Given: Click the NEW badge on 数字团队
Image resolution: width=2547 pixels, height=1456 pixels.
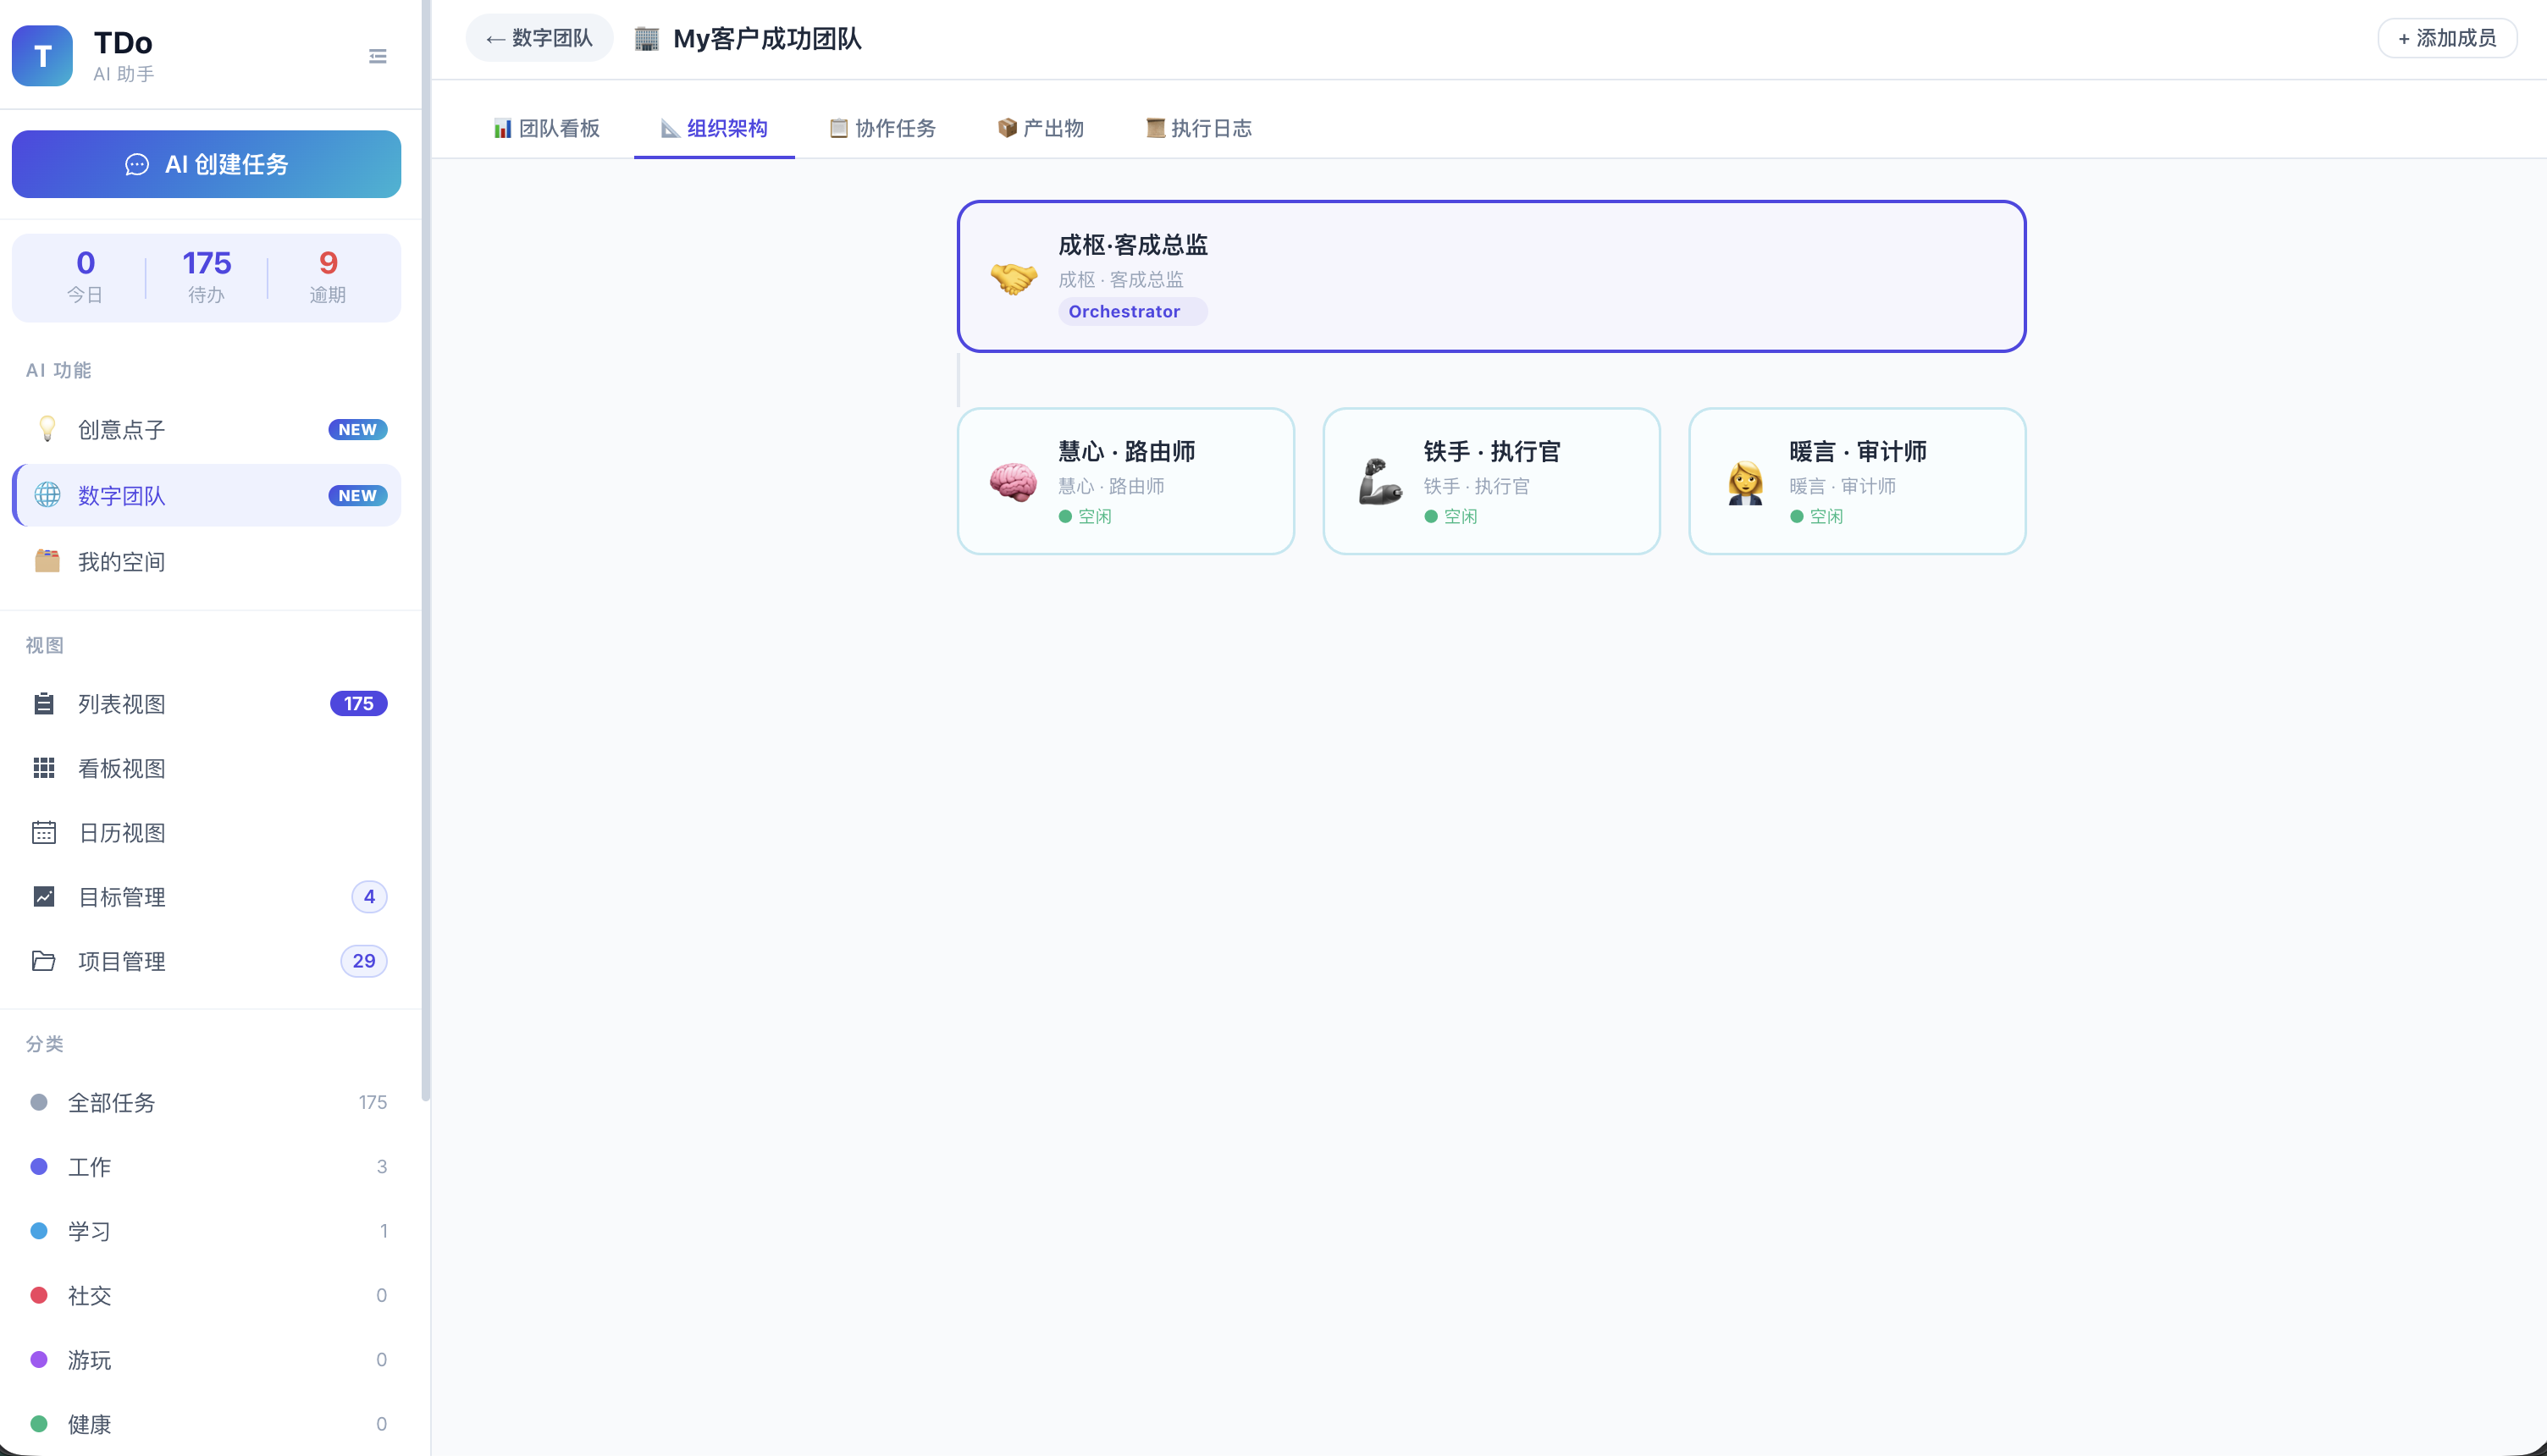Looking at the screenshot, I should 358,495.
